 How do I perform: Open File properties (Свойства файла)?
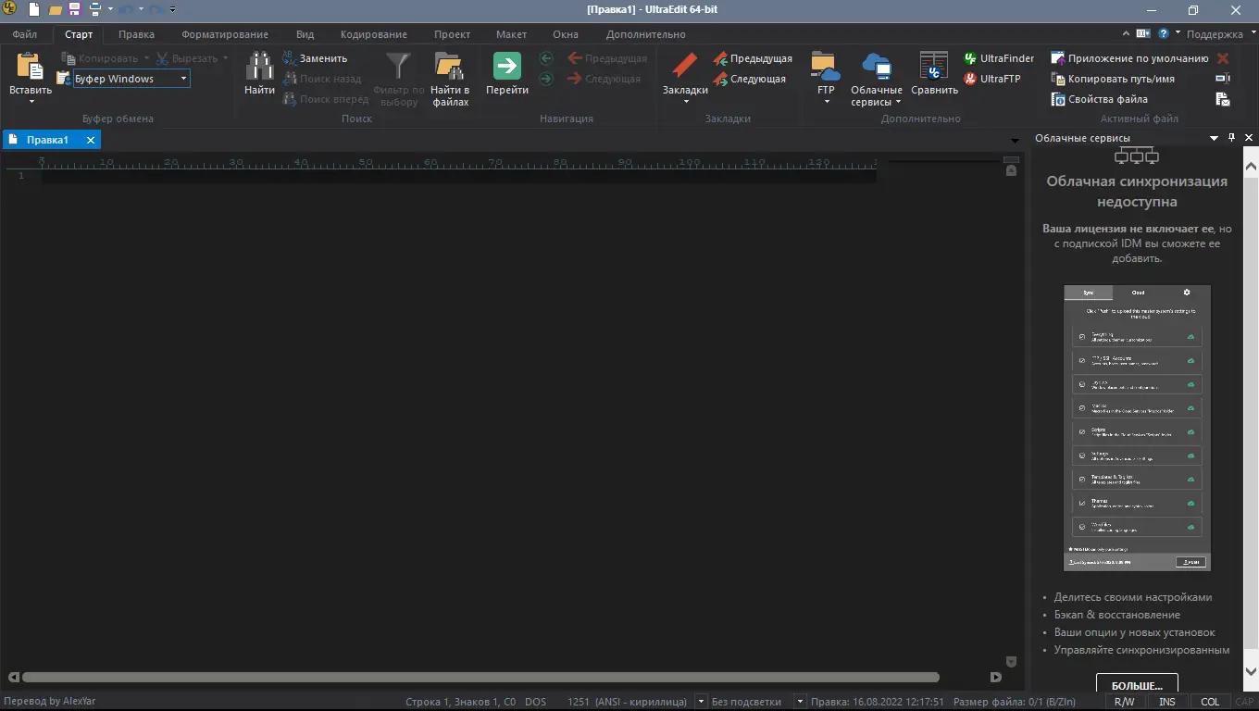click(x=1099, y=99)
